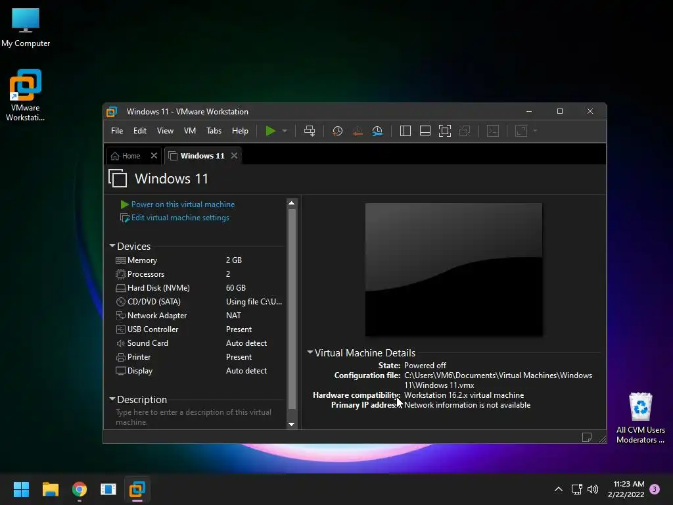The height and width of the screenshot is (505, 673).
Task: Click the console view toolbar icon
Action: 493,131
